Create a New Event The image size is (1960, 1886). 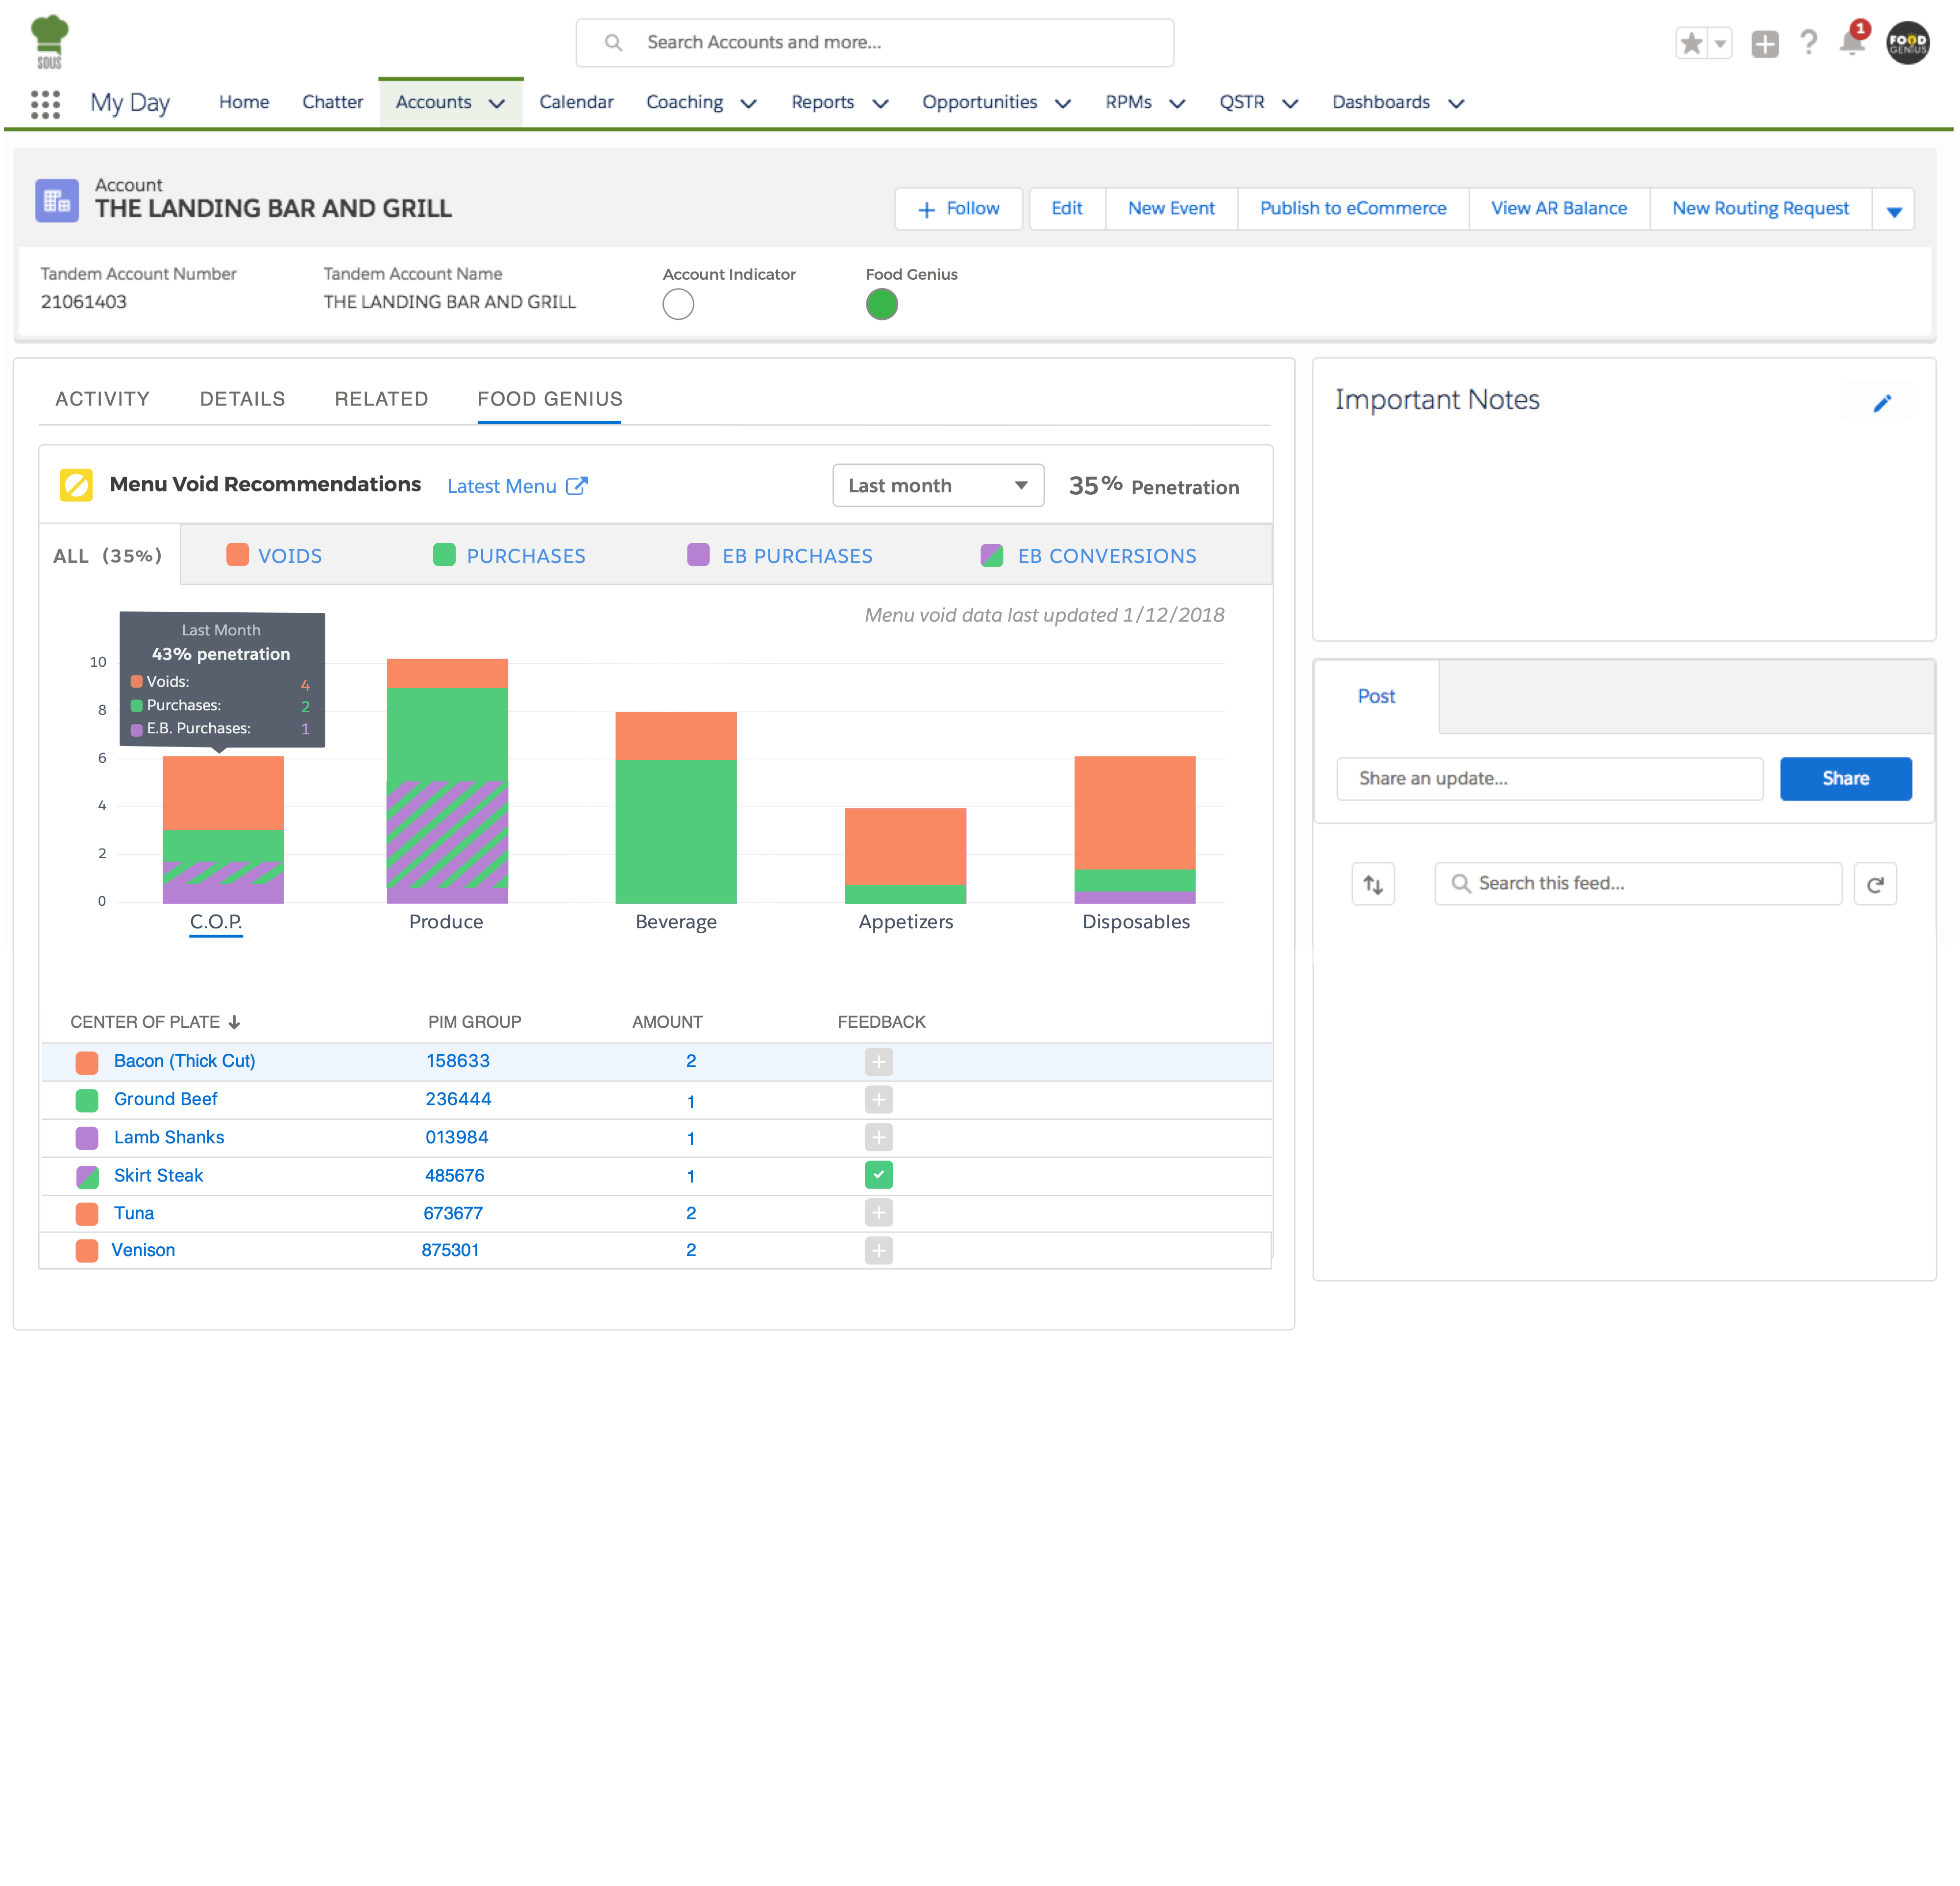[1171, 209]
